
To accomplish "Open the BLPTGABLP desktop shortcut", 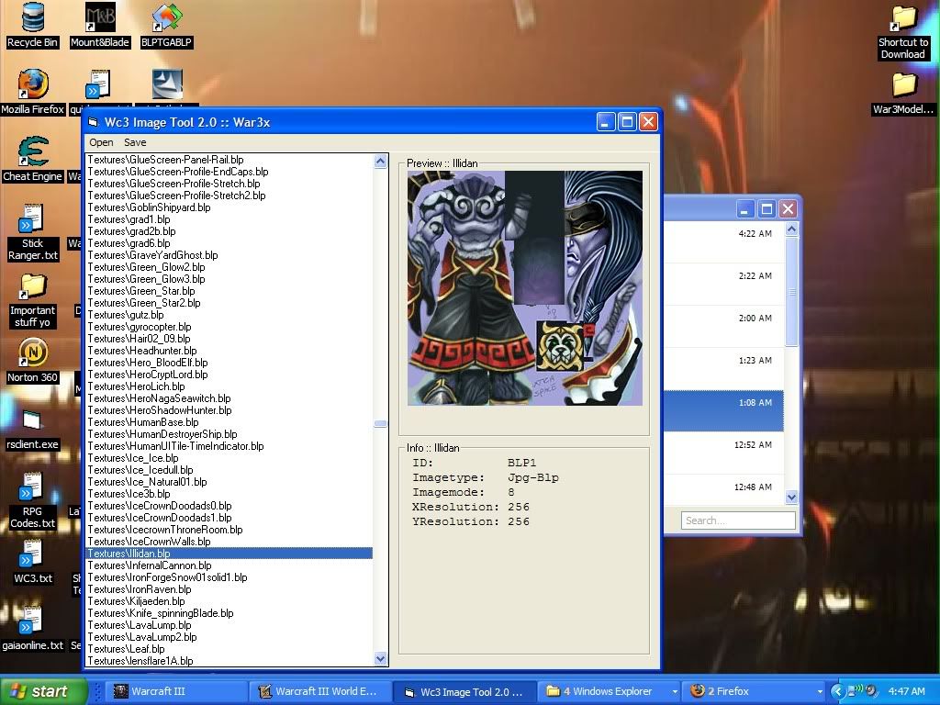I will coord(166,25).
